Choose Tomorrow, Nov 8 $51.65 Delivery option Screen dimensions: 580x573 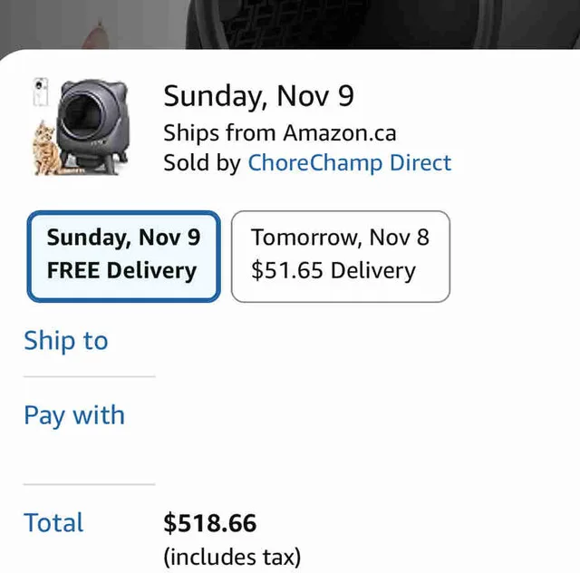pyautogui.click(x=340, y=255)
